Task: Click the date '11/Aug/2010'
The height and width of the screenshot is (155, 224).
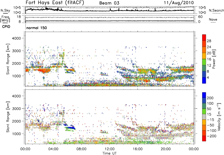Action: [179, 3]
